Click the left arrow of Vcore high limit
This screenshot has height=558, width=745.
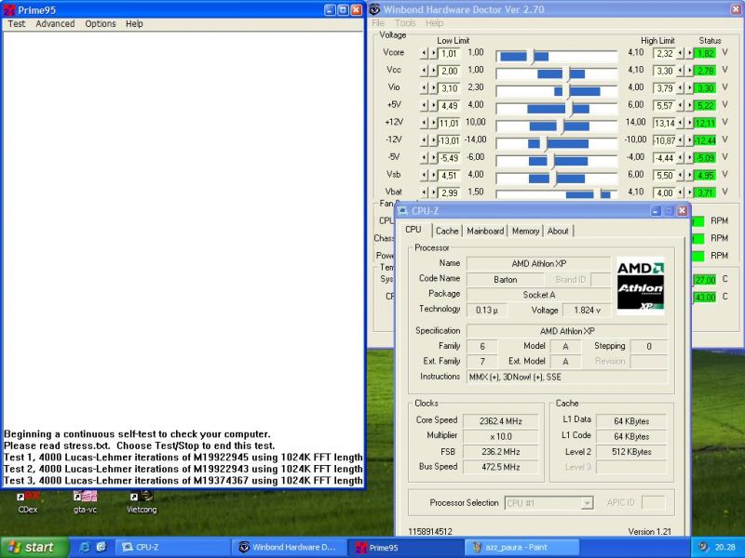point(681,54)
